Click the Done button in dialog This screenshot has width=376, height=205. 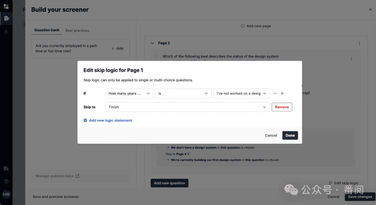[x=290, y=135]
